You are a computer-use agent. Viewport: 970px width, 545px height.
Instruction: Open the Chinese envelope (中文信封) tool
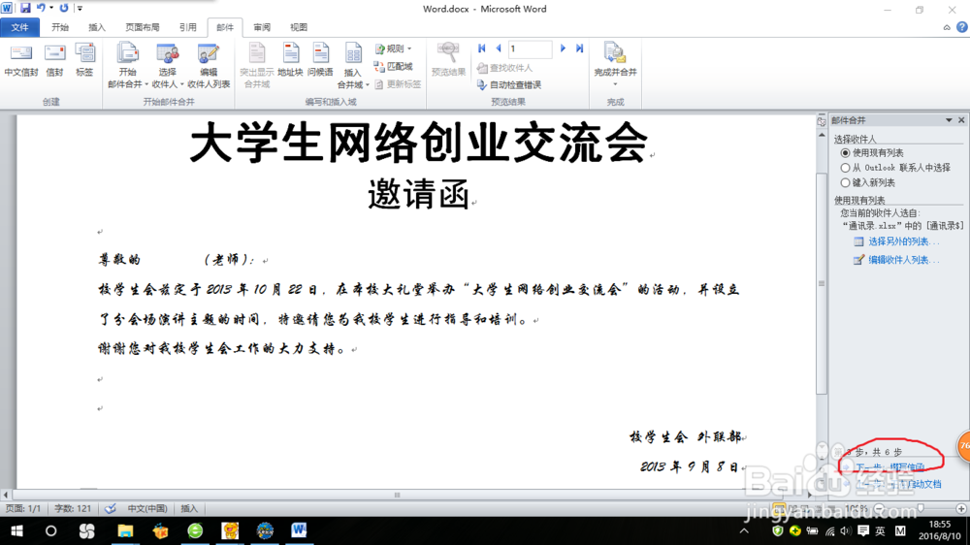(21, 61)
